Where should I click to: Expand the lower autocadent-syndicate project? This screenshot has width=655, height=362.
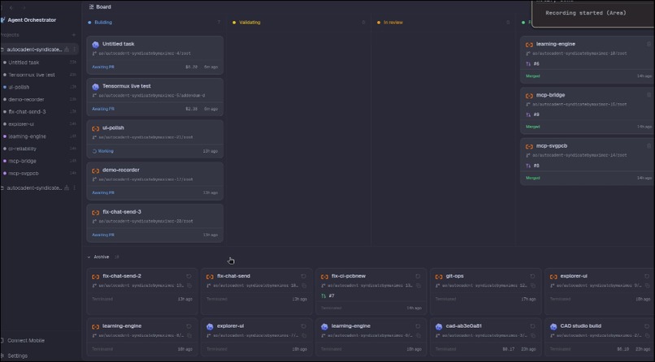pos(2,188)
